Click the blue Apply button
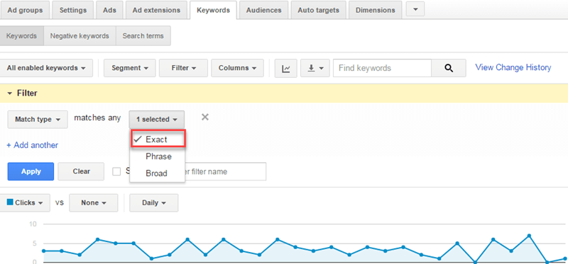The width and height of the screenshot is (568, 264). [31, 171]
